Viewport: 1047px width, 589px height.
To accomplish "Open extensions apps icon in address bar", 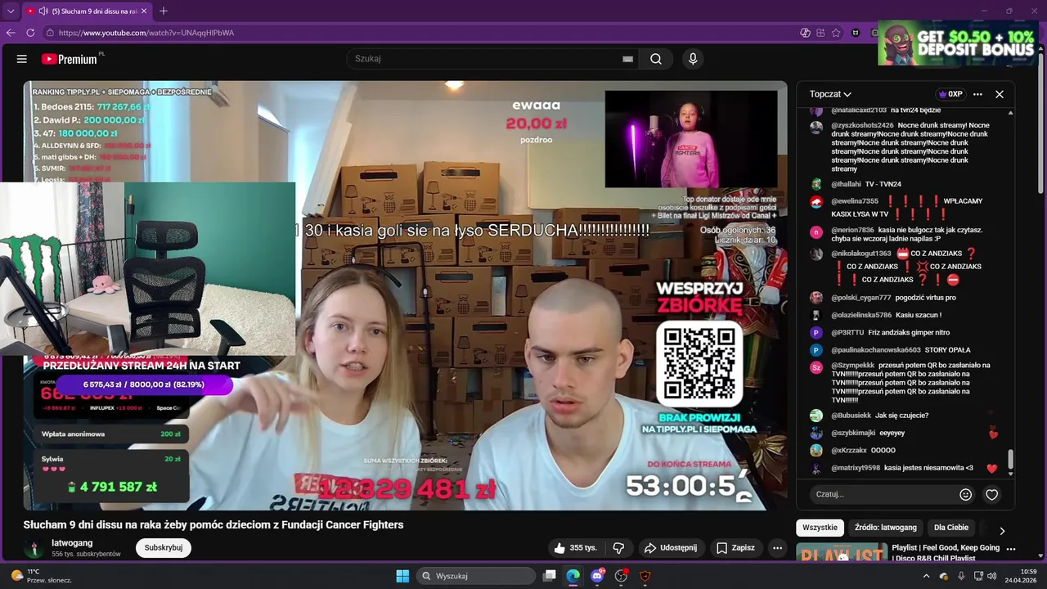I will 820,33.
